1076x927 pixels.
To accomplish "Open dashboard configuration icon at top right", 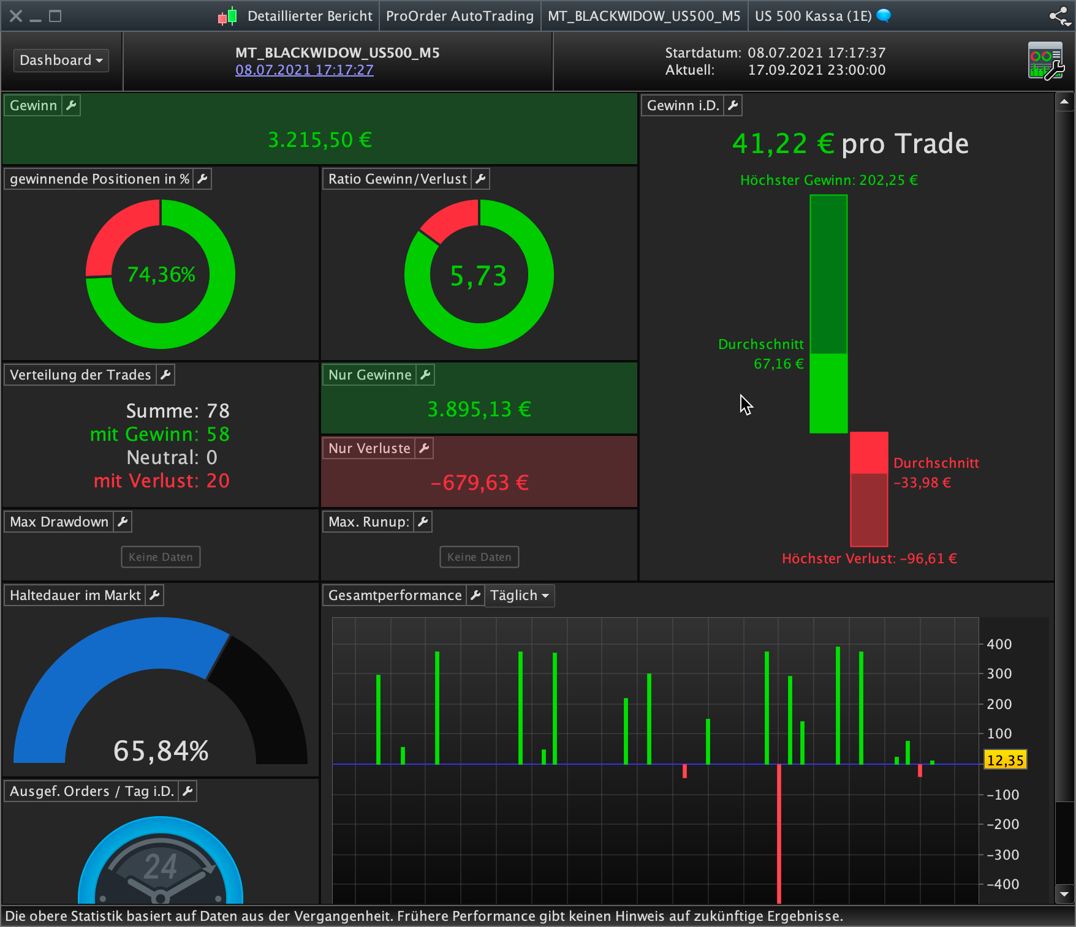I will coord(1046,61).
